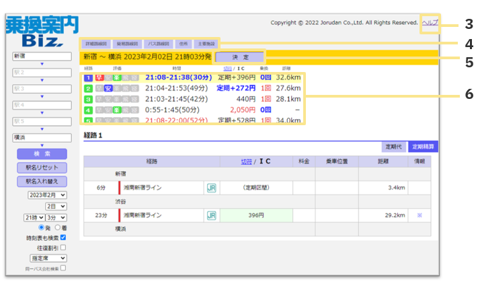Enable the 往復割引 checkbox
This screenshot has height=284, width=478.
click(x=63, y=247)
